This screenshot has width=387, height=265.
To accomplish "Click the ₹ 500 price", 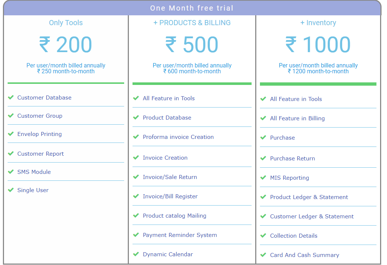I will pyautogui.click(x=192, y=45).
